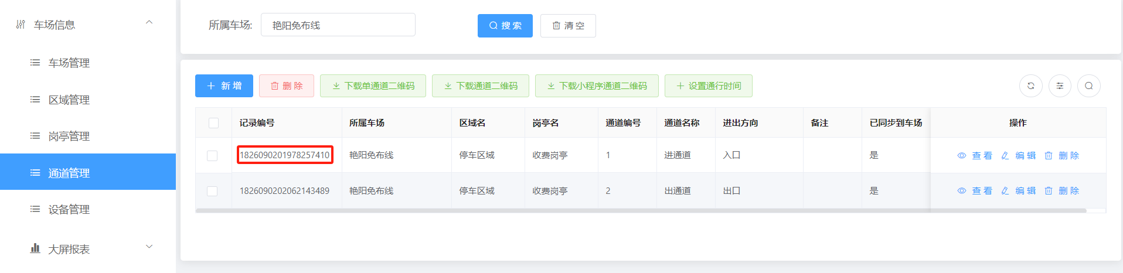Click the list icon beside 设备管理
Image resolution: width=1123 pixels, height=273 pixels.
35,209
